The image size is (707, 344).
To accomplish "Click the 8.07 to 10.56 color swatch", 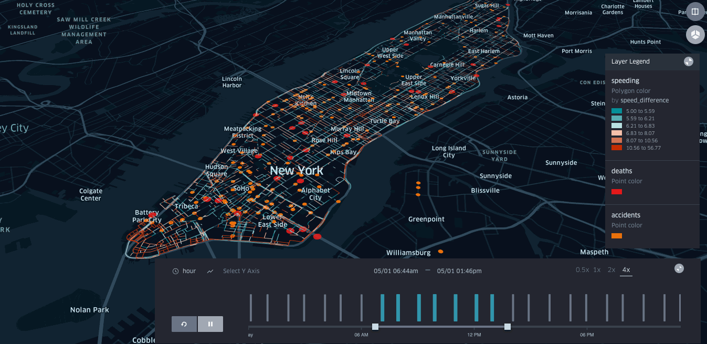I will pyautogui.click(x=617, y=141).
